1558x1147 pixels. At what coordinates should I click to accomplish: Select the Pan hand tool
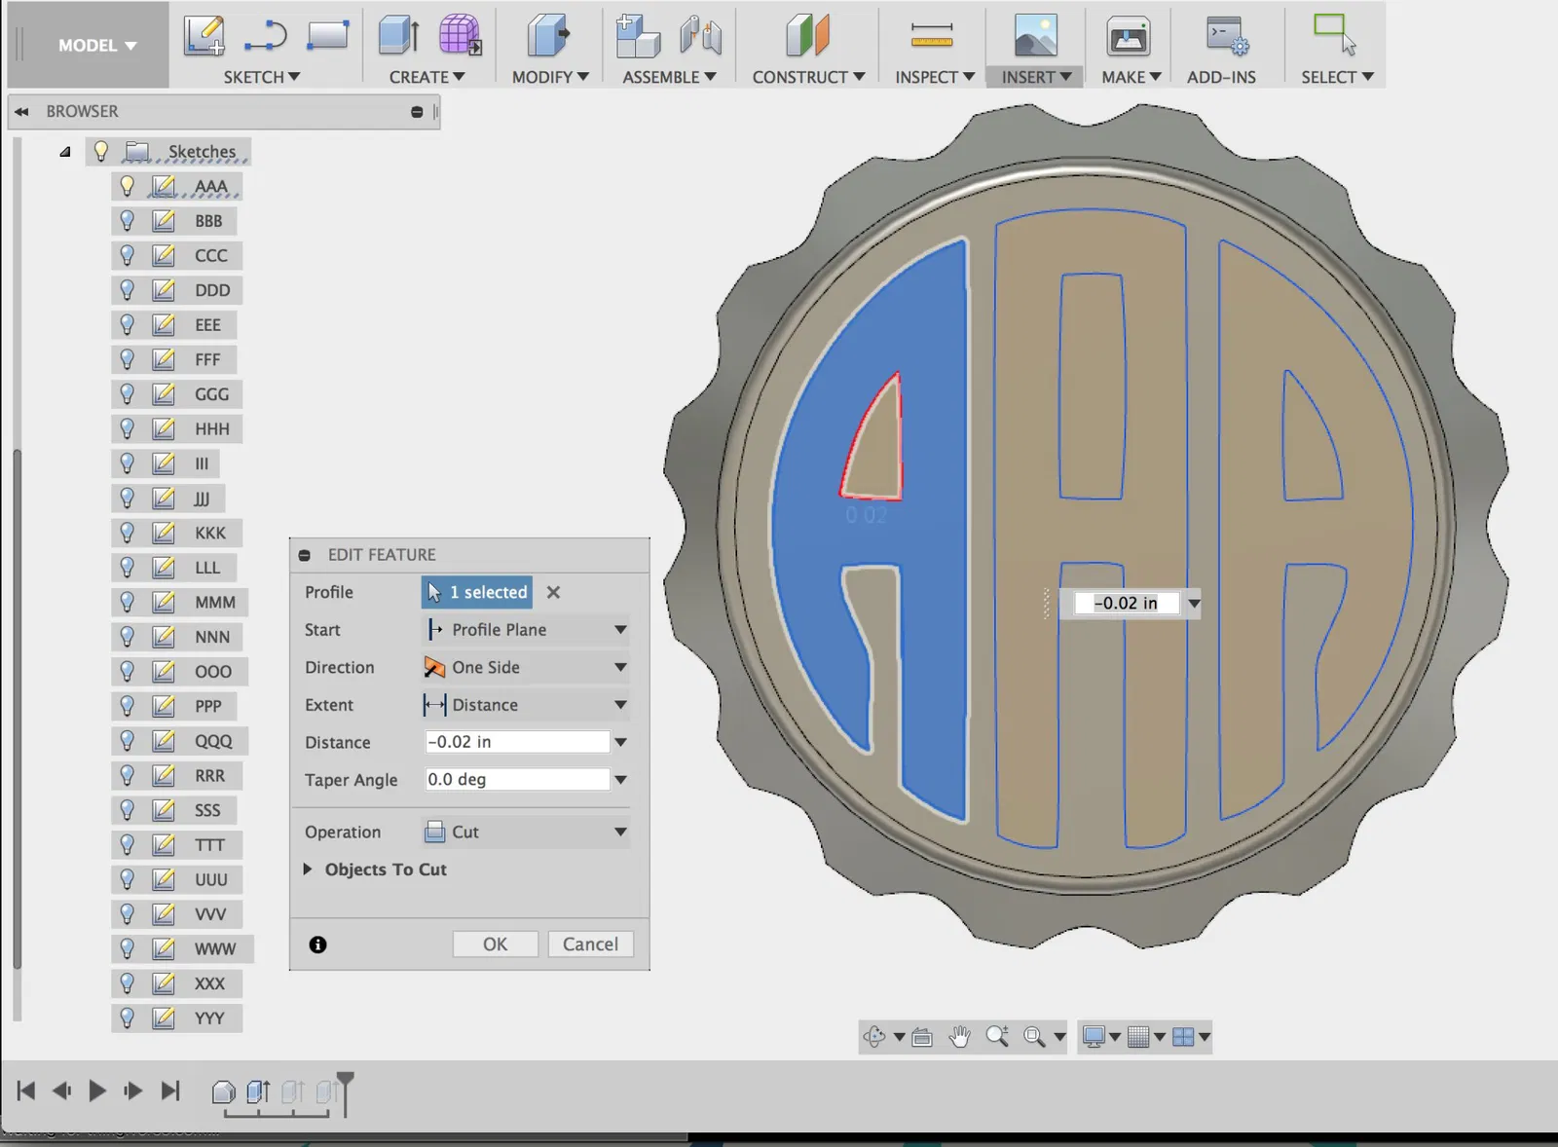[959, 1037]
